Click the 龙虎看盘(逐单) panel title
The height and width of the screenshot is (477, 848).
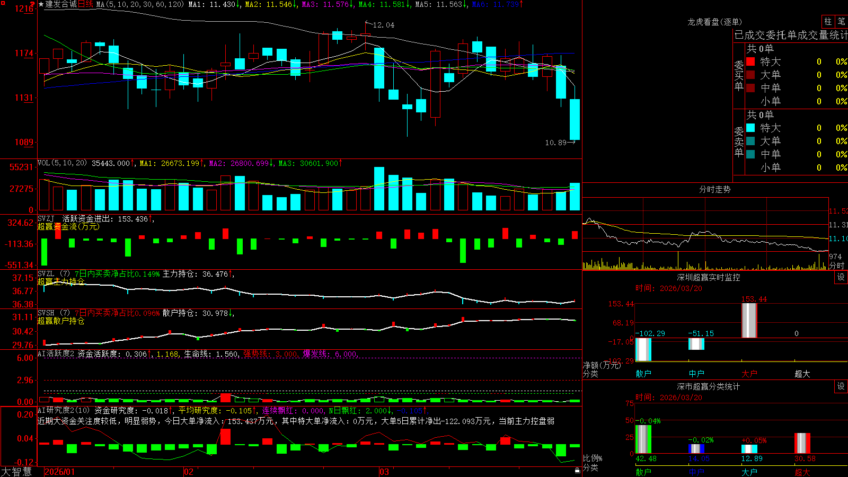[714, 22]
